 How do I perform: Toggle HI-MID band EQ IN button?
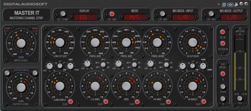tap(168, 102)
